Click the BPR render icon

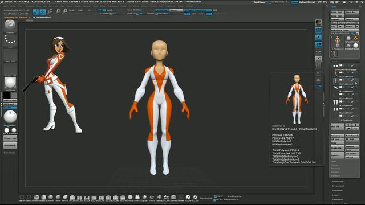pos(318,23)
